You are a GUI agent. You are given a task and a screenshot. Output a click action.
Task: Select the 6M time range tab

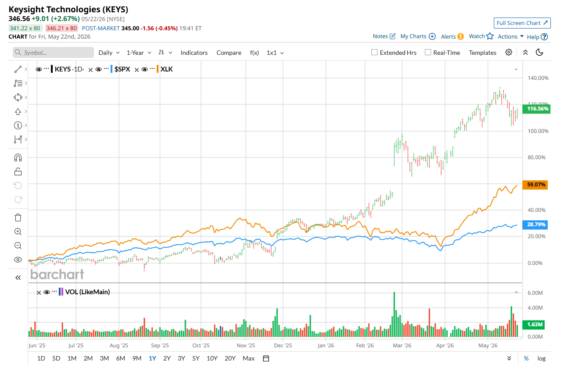[120, 358]
